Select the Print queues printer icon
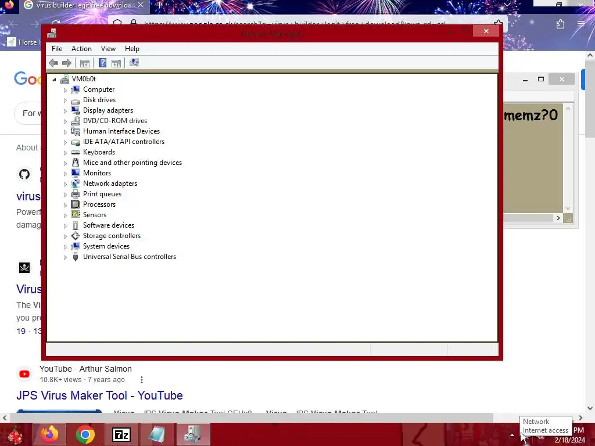Screen dimensions: 595x446 [76, 194]
